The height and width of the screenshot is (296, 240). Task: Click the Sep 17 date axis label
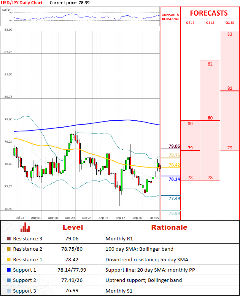click(121, 218)
